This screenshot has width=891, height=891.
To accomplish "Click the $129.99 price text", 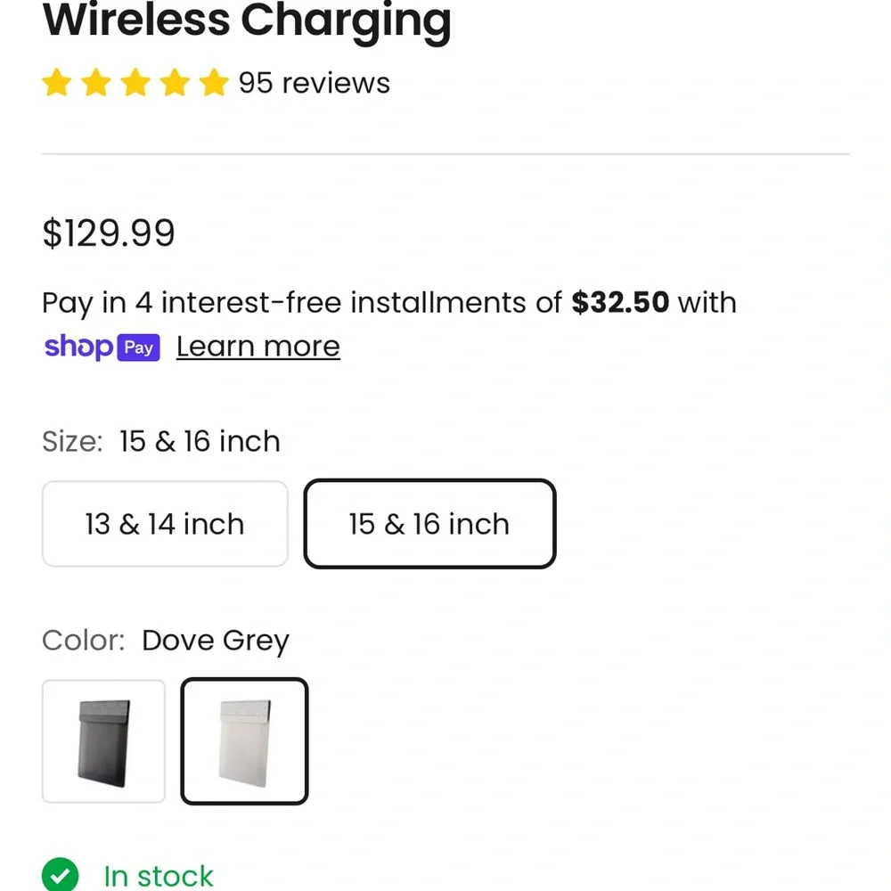I will 109,233.
